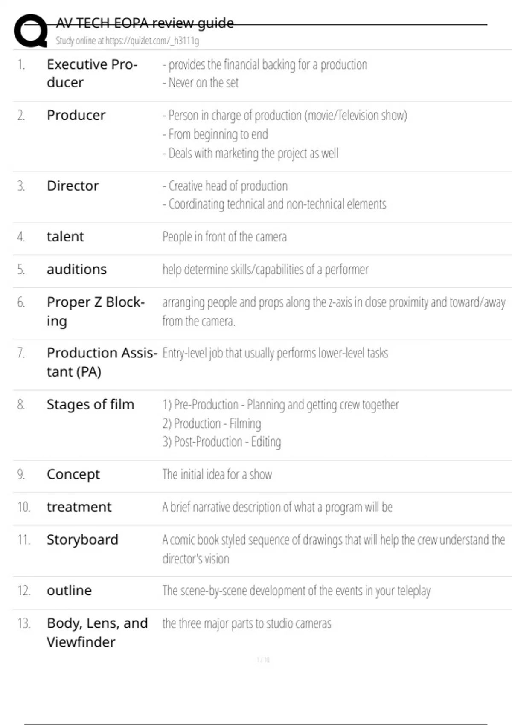
Task: Select Body, Lens, and Viewfinder term
Action: click(x=97, y=632)
